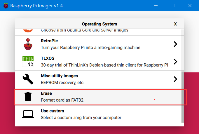This screenshot has height=134, width=199.
Task: Click 'EEPROM recovery, etc.' description
Action: point(62,83)
